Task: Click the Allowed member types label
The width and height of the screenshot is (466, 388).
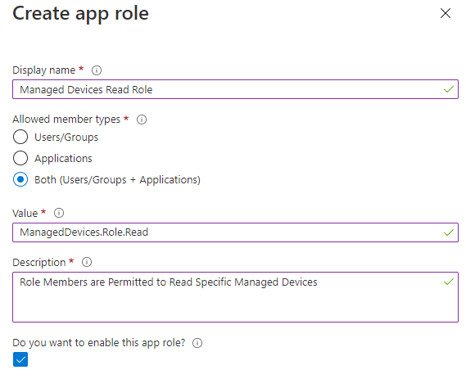Action: [x=66, y=120]
